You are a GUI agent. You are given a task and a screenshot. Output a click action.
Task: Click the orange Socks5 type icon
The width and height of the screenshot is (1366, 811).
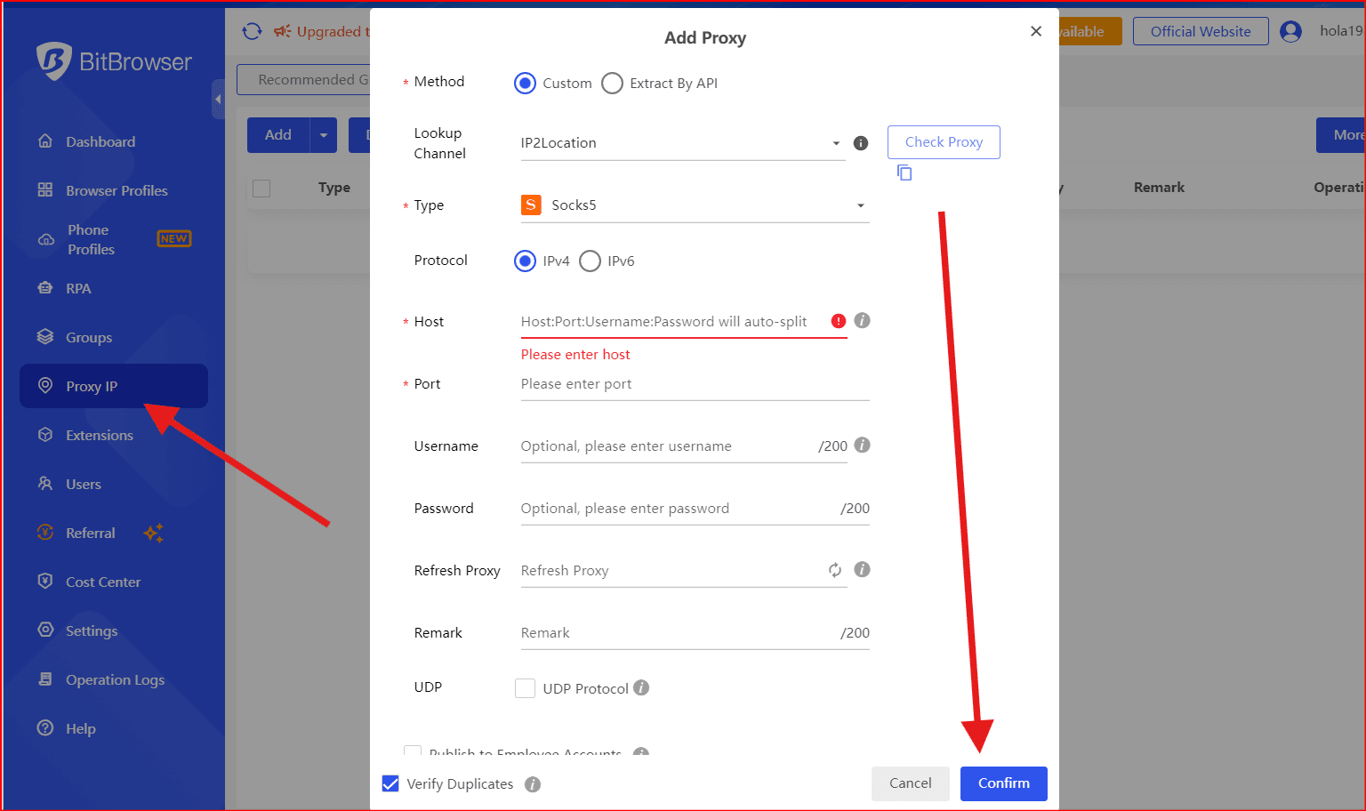click(531, 205)
